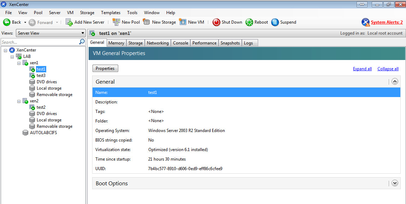Open the Server View dropdown
Viewport: 406px width, 204px height.
(x=50, y=33)
